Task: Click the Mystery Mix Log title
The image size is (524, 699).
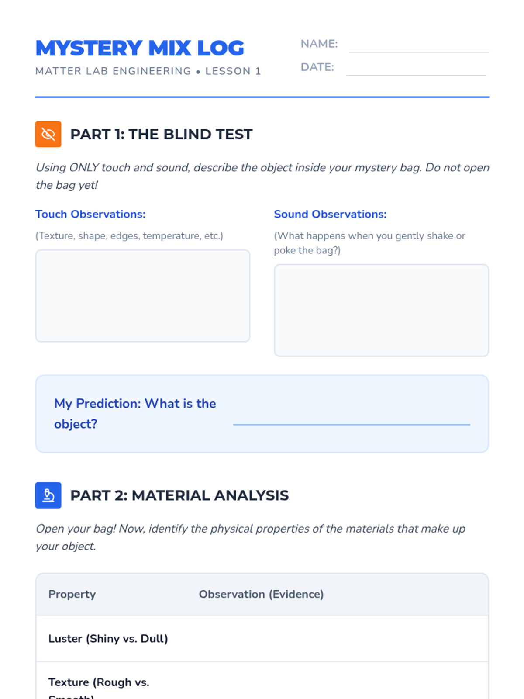Action: [140, 48]
